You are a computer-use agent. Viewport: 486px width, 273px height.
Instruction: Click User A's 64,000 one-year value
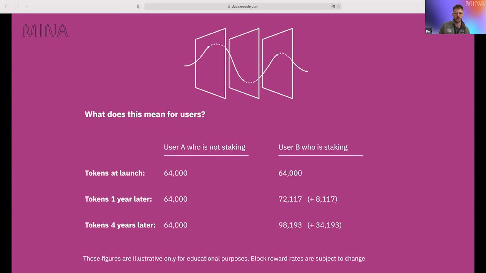pyautogui.click(x=175, y=199)
